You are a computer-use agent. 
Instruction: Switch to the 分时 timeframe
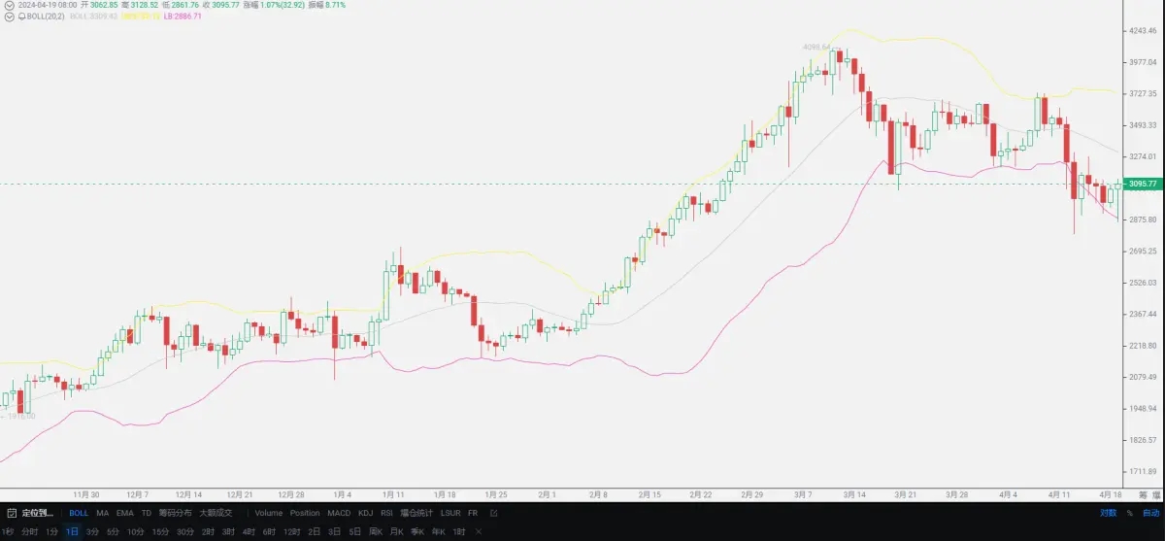(x=29, y=531)
